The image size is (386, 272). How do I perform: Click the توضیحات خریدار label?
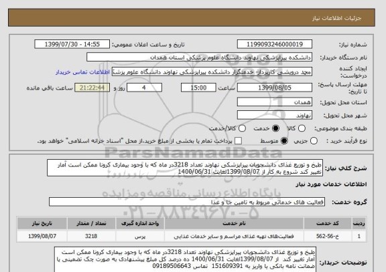click(343, 263)
